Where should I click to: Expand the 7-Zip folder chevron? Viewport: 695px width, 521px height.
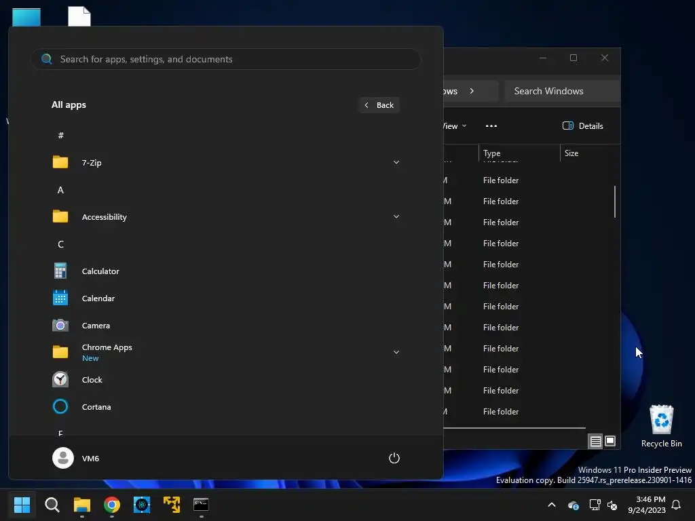pyautogui.click(x=396, y=162)
